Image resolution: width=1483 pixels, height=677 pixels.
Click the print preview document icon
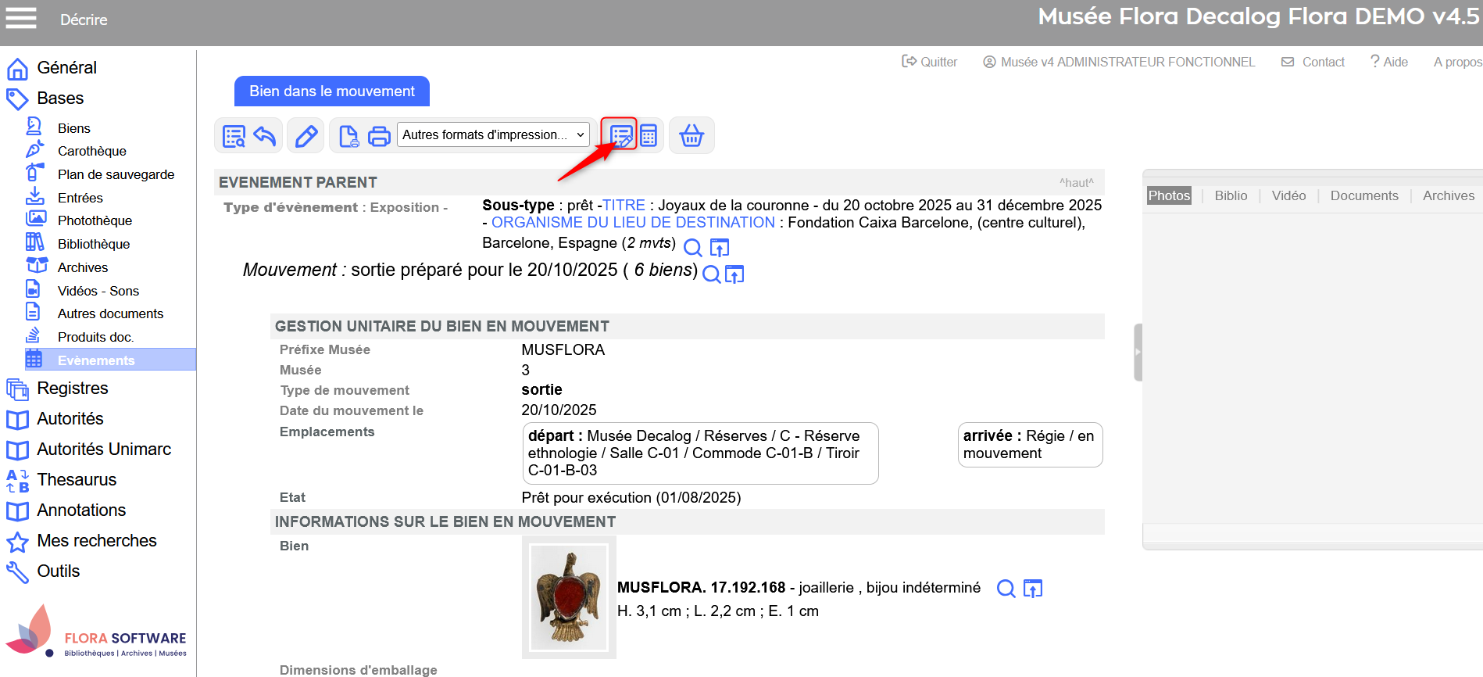(x=348, y=136)
